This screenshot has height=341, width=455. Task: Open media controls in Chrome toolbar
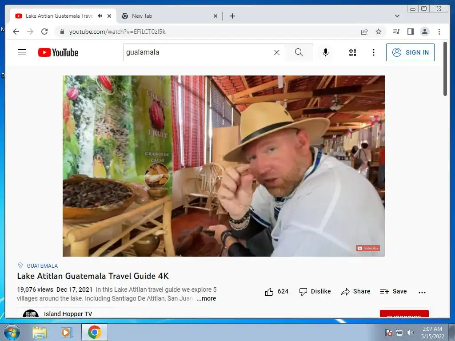coord(396,32)
